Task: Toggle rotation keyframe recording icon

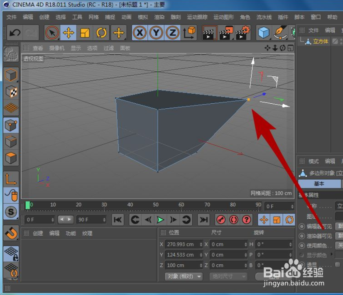Action: point(289,220)
